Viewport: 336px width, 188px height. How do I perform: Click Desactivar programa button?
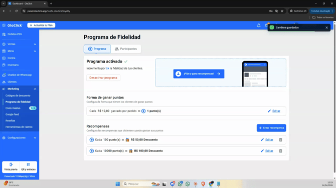coord(103,78)
